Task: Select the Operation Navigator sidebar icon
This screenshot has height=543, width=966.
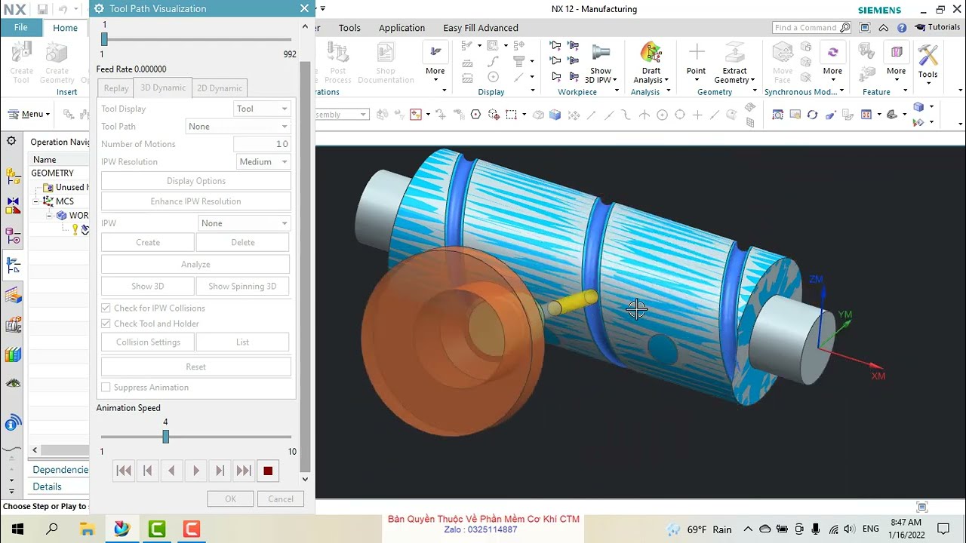Action: click(x=13, y=265)
